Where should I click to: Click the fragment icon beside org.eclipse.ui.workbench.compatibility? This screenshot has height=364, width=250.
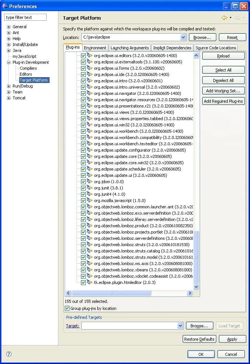[x=89, y=137]
